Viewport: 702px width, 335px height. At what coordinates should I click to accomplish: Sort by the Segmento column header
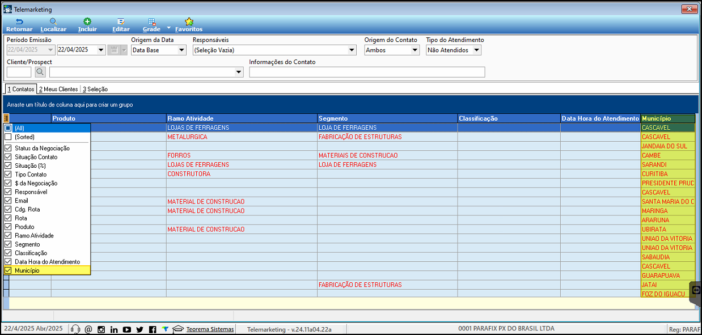tap(387, 118)
